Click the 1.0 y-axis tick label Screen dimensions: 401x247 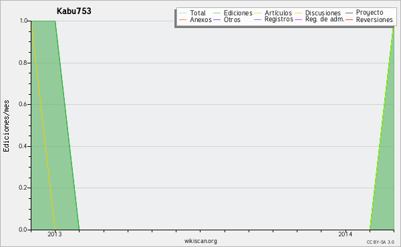coord(23,21)
